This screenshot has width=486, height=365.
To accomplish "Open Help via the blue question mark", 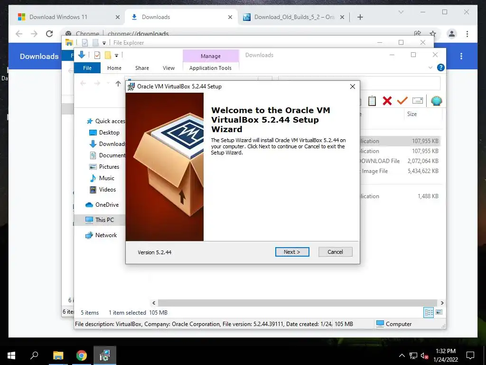I will coord(440,67).
